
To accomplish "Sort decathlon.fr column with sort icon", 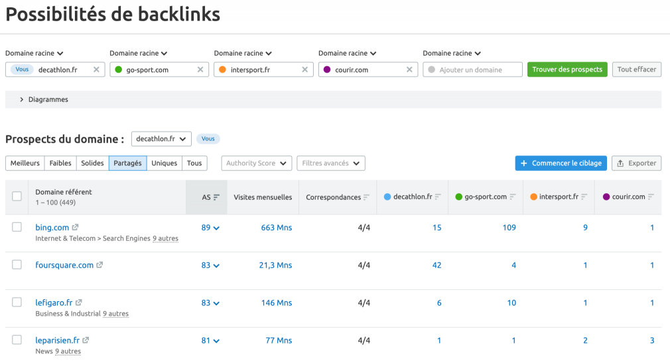I will [438, 197].
